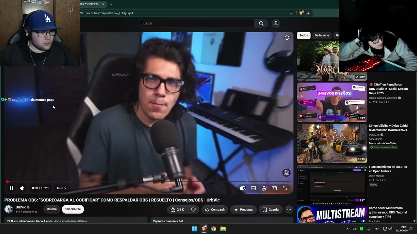Open the player settings gear
Screen dimensions: 417x234
pos(264,188)
